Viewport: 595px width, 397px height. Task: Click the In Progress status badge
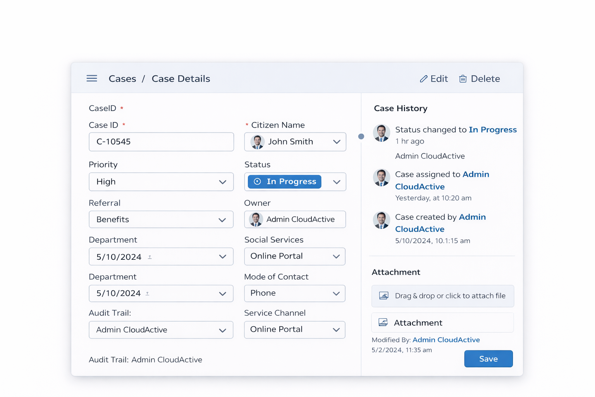284,181
